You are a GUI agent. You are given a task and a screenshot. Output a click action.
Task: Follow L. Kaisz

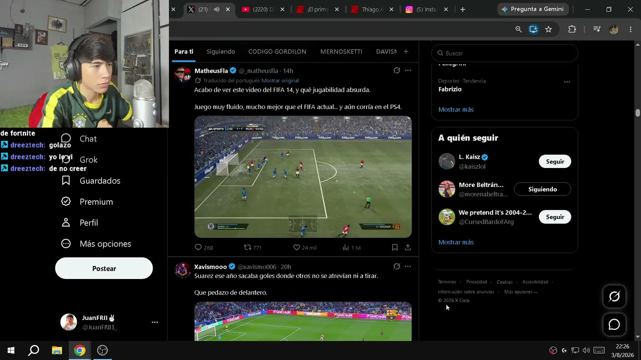pyautogui.click(x=555, y=161)
